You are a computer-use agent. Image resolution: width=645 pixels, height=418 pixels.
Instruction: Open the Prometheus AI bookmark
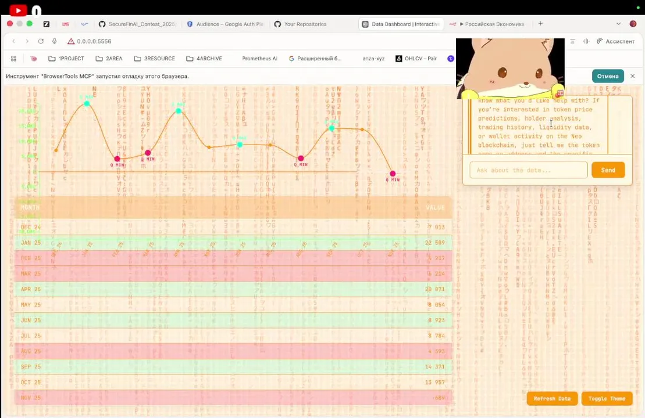pyautogui.click(x=259, y=58)
